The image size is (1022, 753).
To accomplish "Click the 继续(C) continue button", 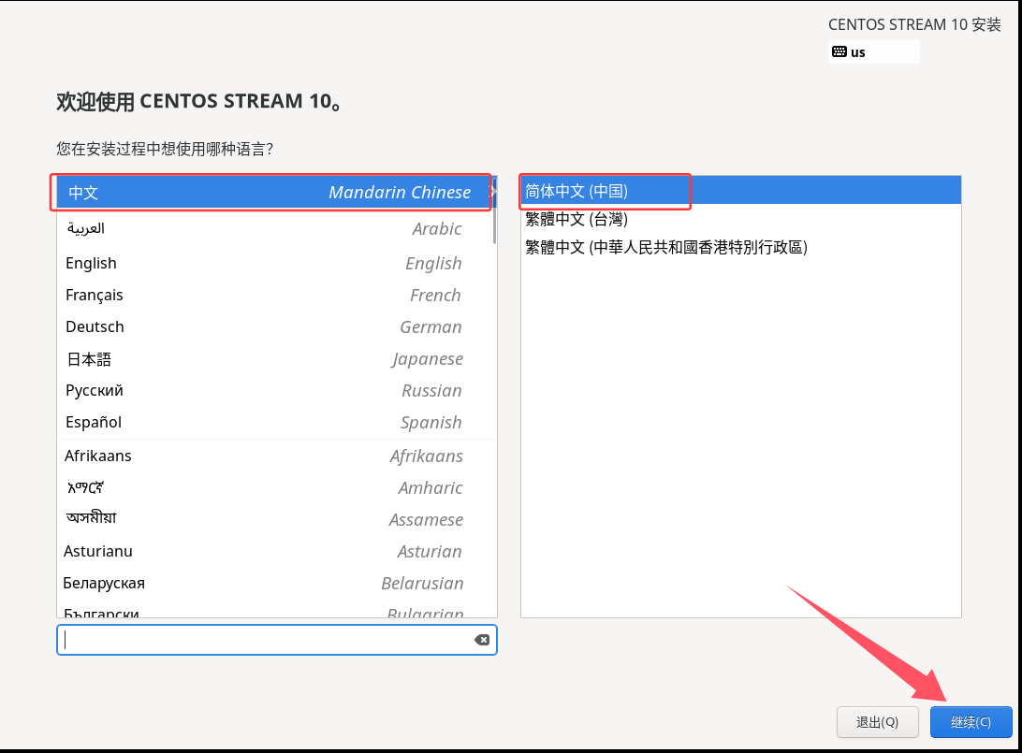I will [x=971, y=722].
